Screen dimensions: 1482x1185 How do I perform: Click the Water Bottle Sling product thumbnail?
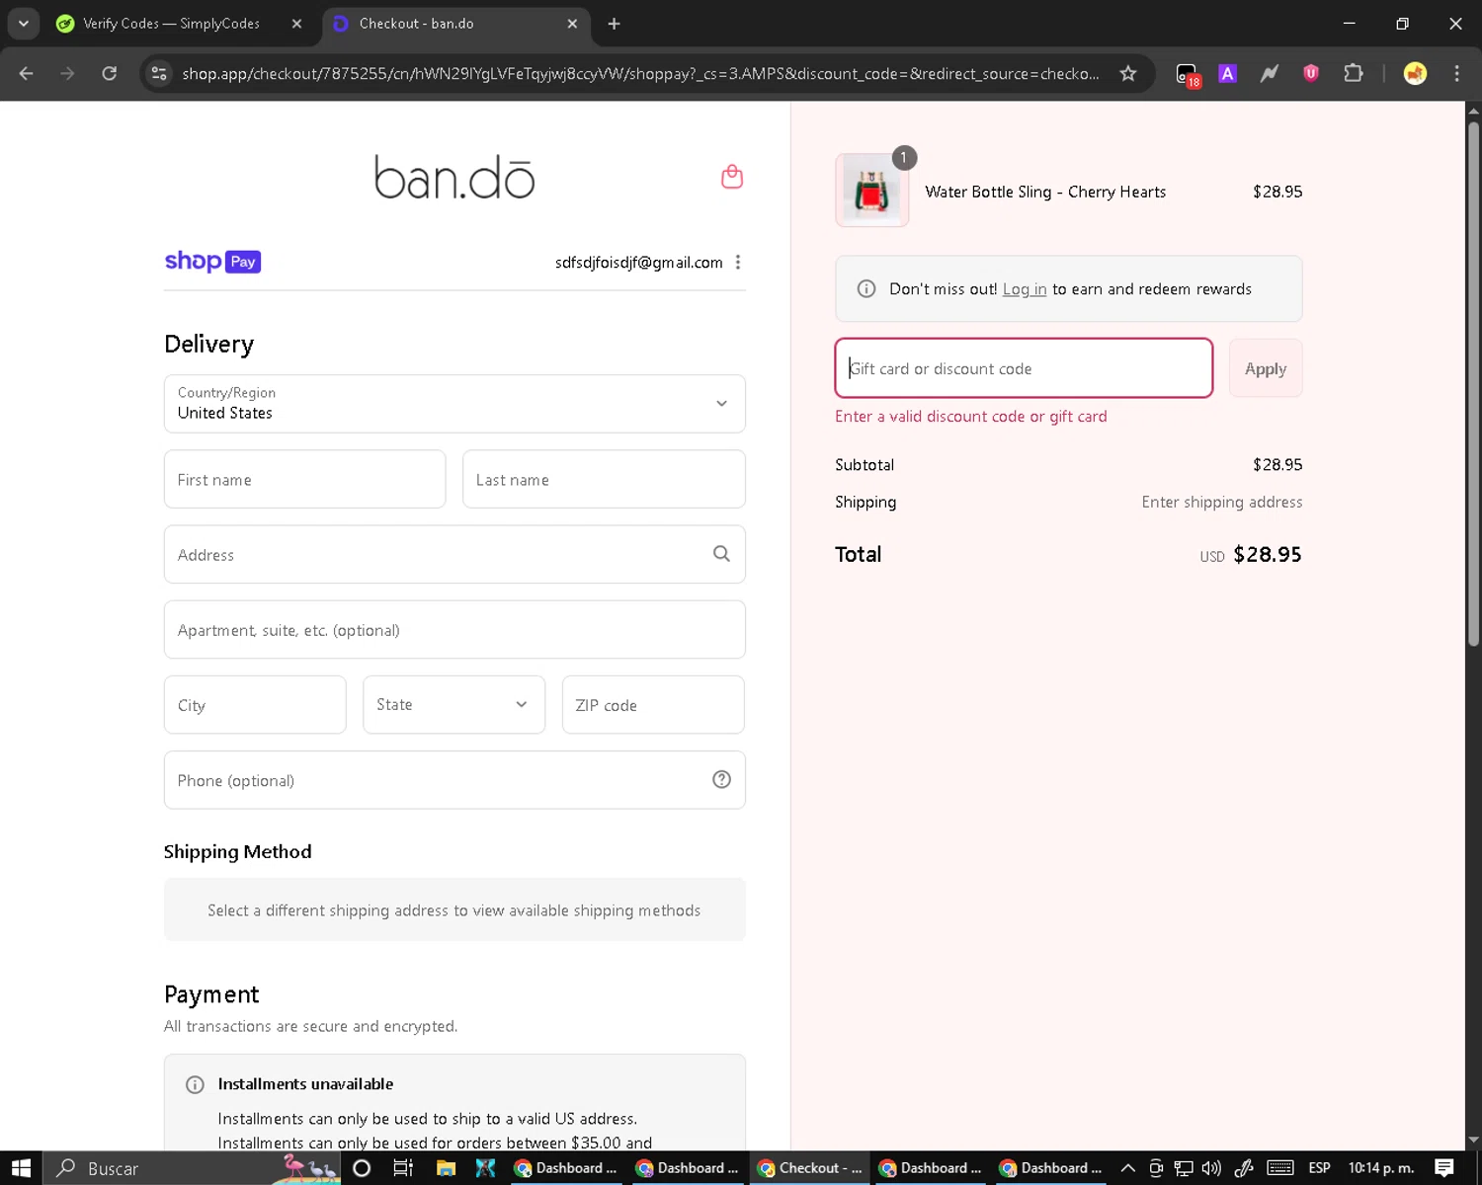pyautogui.click(x=871, y=191)
